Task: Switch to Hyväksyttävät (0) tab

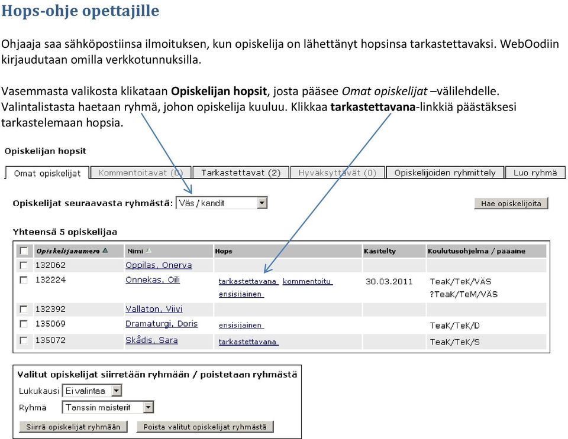Action: 337,173
